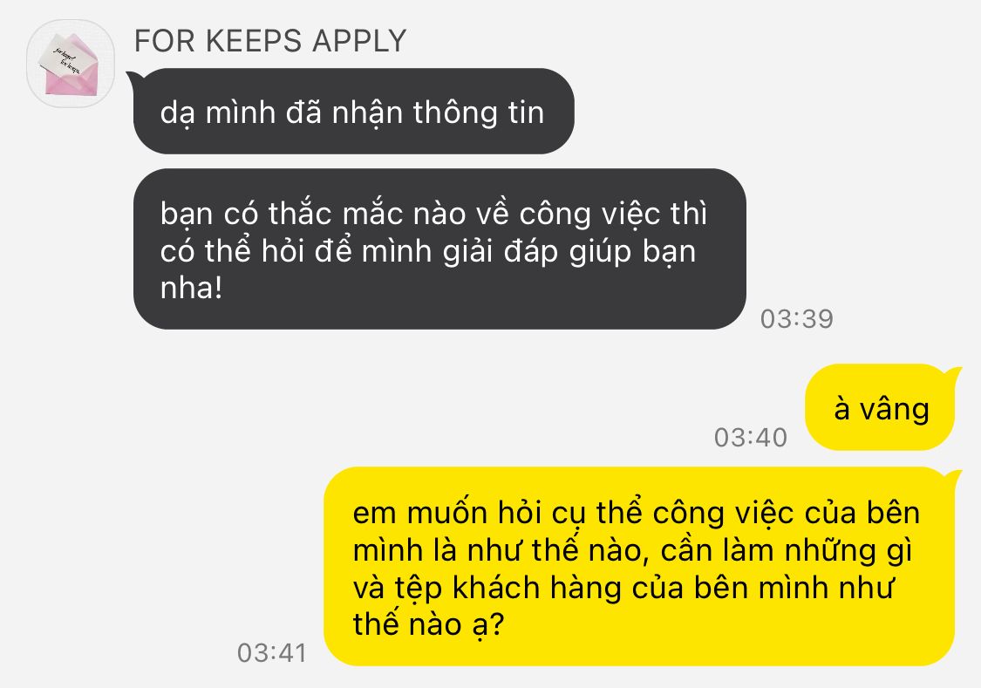981x688 pixels.
Task: Click the word "nha!" in gray message
Action: tap(192, 289)
